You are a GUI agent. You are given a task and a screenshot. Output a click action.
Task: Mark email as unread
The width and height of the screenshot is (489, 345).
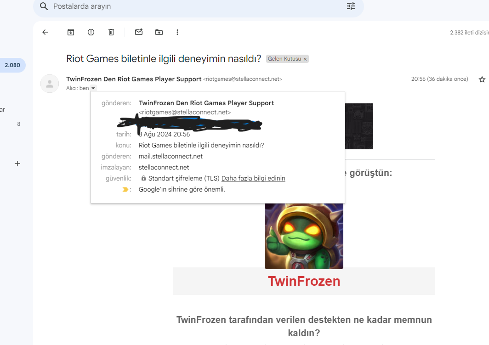click(139, 32)
